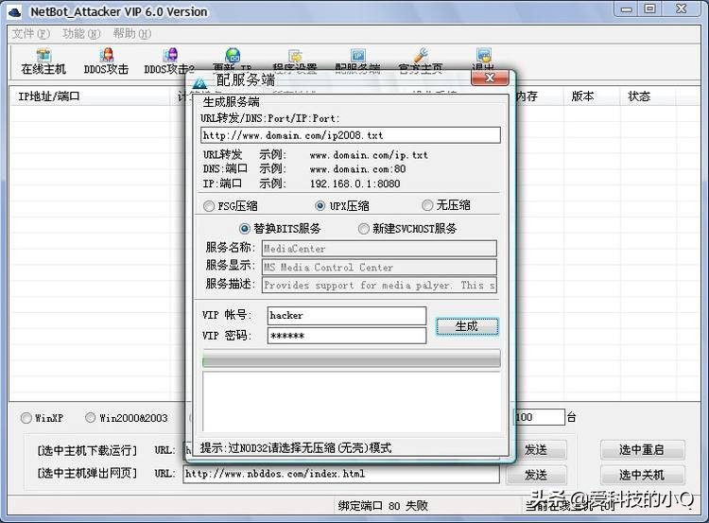Open the 文件(F) menu
The width and height of the screenshot is (709, 523).
tap(30, 33)
